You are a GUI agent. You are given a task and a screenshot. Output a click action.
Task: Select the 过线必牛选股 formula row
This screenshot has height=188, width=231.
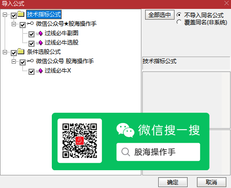click(62, 43)
